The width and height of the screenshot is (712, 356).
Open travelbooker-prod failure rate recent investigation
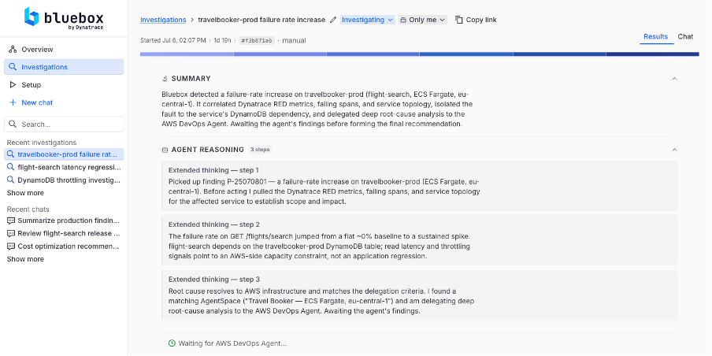tap(64, 154)
